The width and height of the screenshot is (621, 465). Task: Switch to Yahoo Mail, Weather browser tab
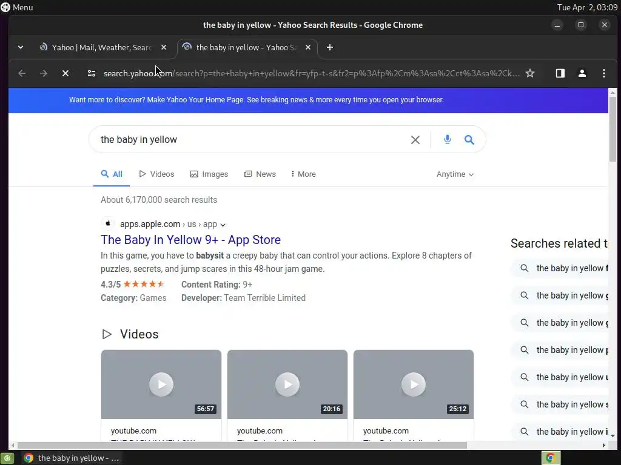101,47
